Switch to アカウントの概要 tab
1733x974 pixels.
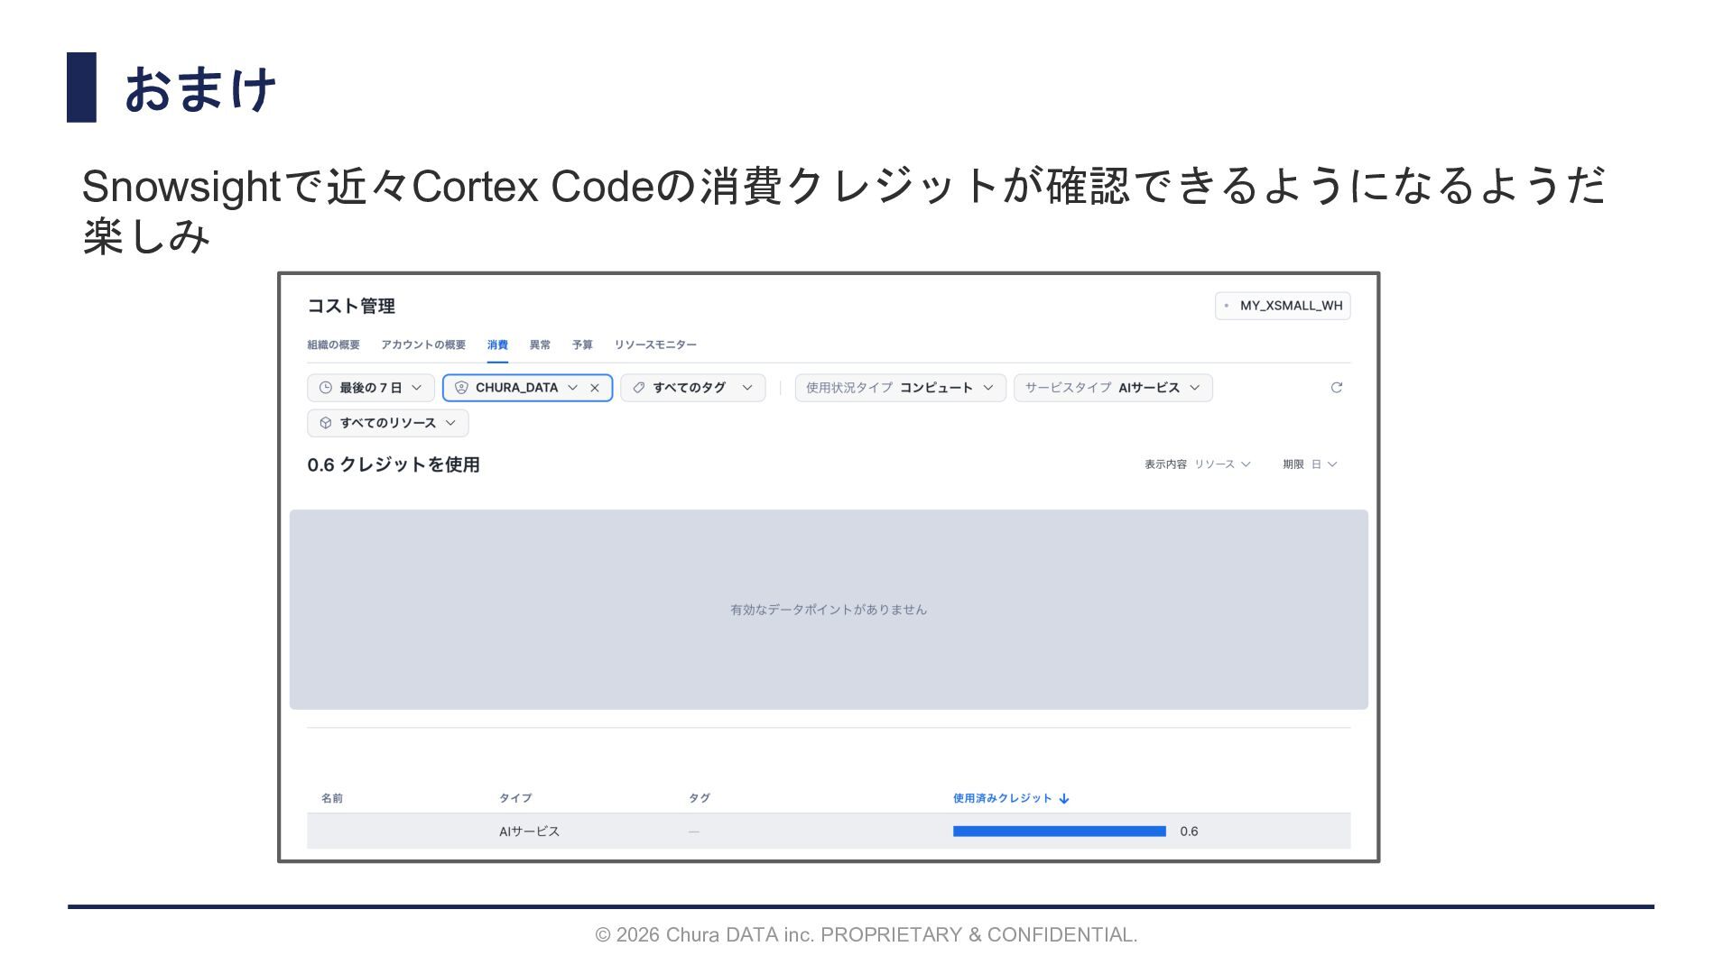(x=423, y=345)
